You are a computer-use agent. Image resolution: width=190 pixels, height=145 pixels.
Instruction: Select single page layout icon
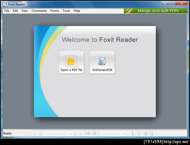(134, 133)
